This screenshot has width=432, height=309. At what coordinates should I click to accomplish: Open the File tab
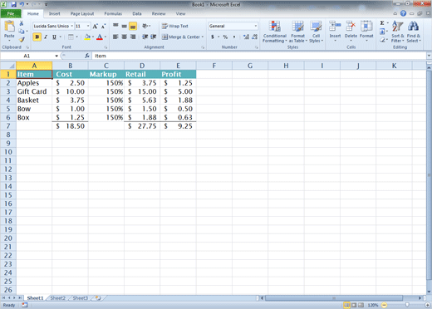(x=11, y=13)
